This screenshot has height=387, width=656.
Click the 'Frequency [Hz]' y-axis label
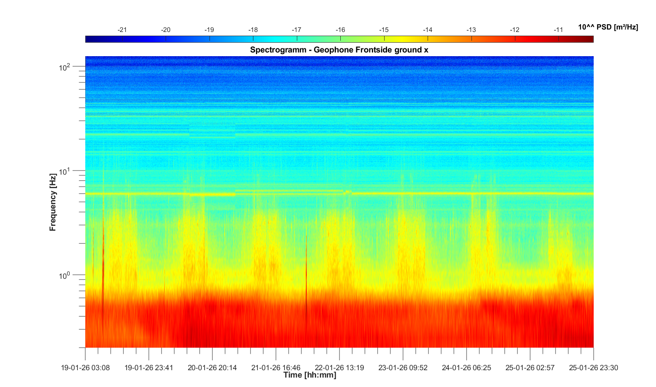52,202
